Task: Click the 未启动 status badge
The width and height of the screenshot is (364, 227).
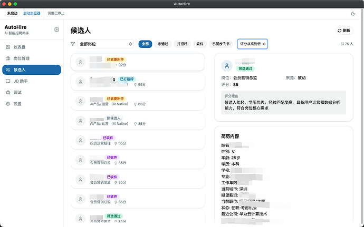Action: coord(12,14)
